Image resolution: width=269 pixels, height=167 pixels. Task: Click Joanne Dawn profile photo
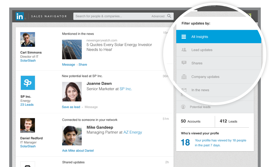pos(72,92)
